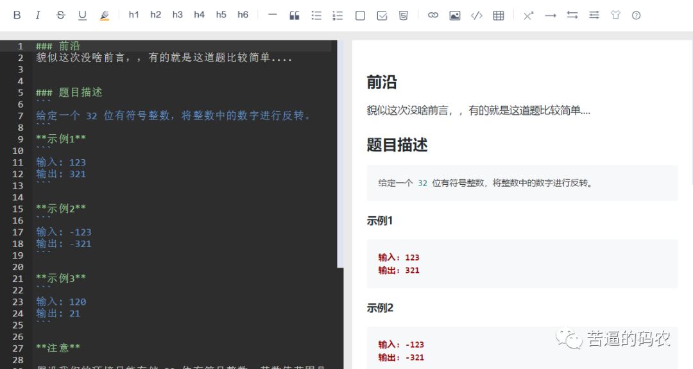Click the 示例1 heading in the preview

point(380,221)
